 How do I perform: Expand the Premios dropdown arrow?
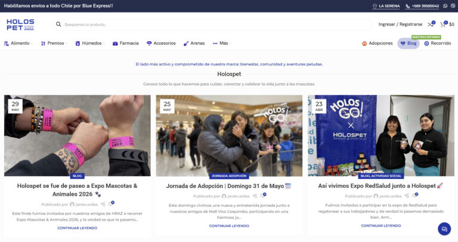[x=66, y=43]
